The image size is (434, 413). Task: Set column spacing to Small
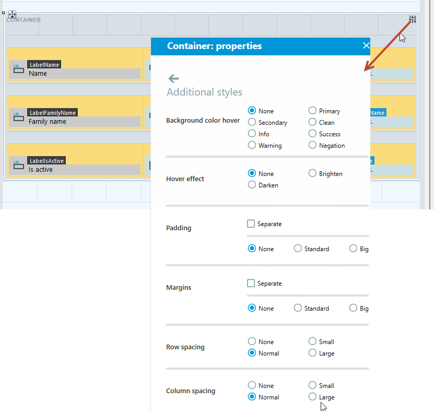pyautogui.click(x=312, y=385)
